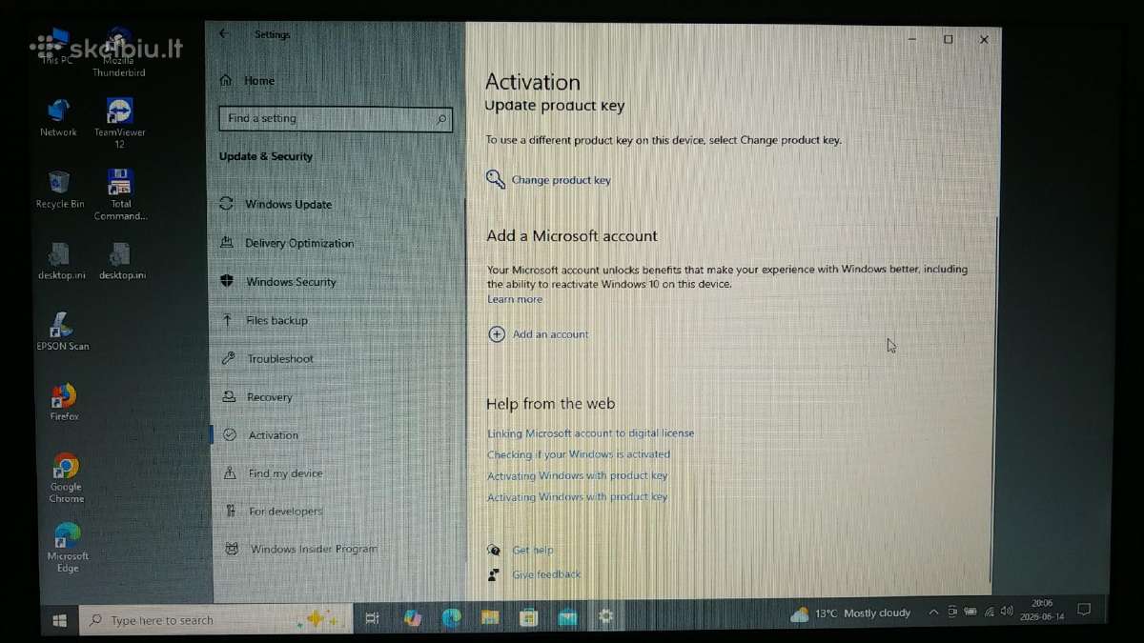Click the taskbar Type here to search box
1144x643 pixels.
[x=216, y=620]
